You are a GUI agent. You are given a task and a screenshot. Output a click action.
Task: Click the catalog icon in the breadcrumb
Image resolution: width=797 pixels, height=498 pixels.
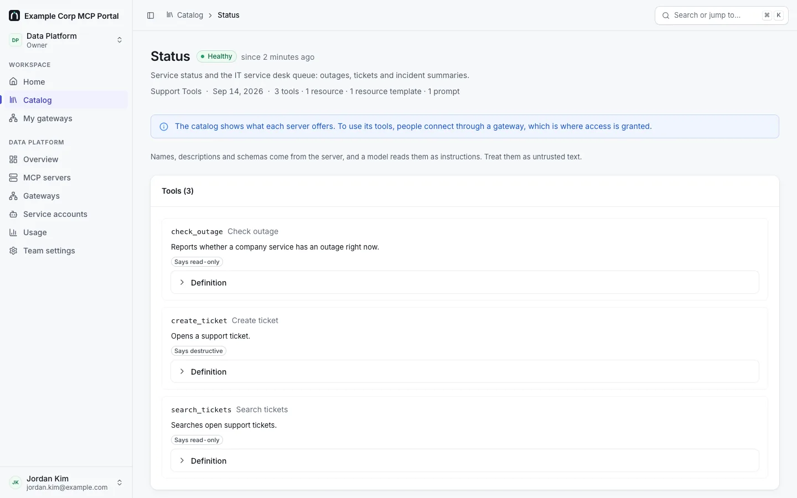[x=170, y=15]
